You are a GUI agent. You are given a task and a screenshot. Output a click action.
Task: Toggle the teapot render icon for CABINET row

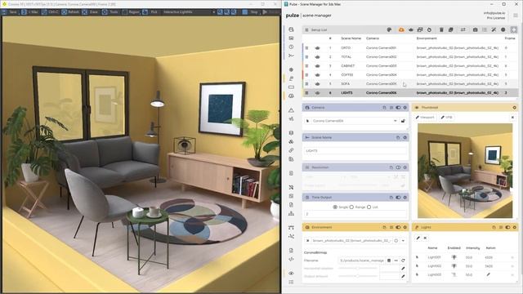coord(317,65)
